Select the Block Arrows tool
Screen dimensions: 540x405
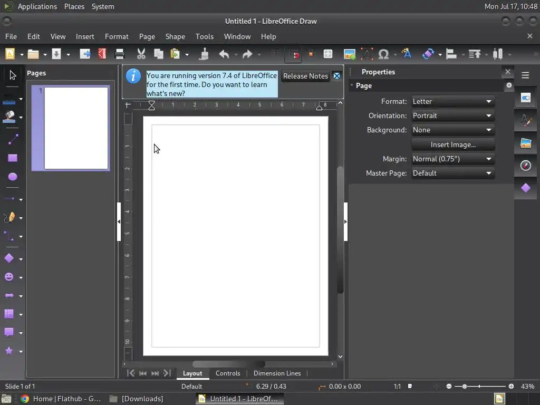9,295
